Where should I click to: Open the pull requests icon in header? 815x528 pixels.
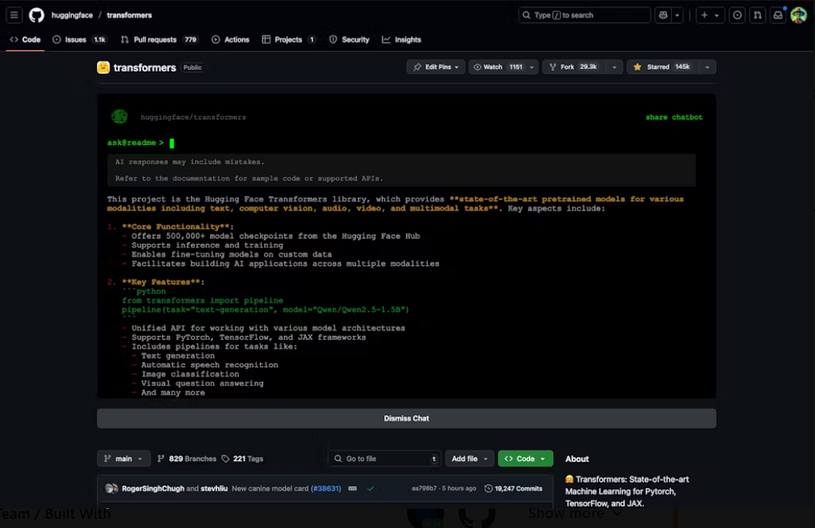tap(758, 15)
